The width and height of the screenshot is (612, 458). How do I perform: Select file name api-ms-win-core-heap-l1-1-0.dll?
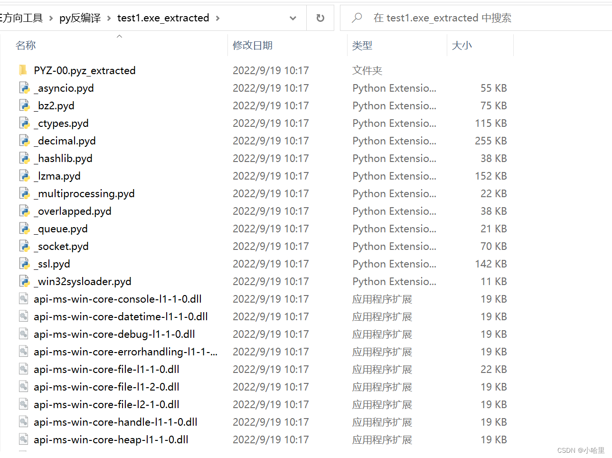(x=111, y=439)
